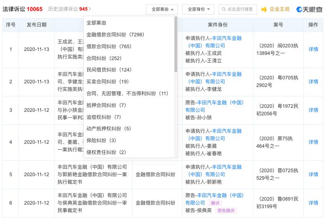Image resolution: width=326 pixels, height=218 pixels.
Task: Click the 法律诉讼 10065 heading
Action: [x=22, y=9]
